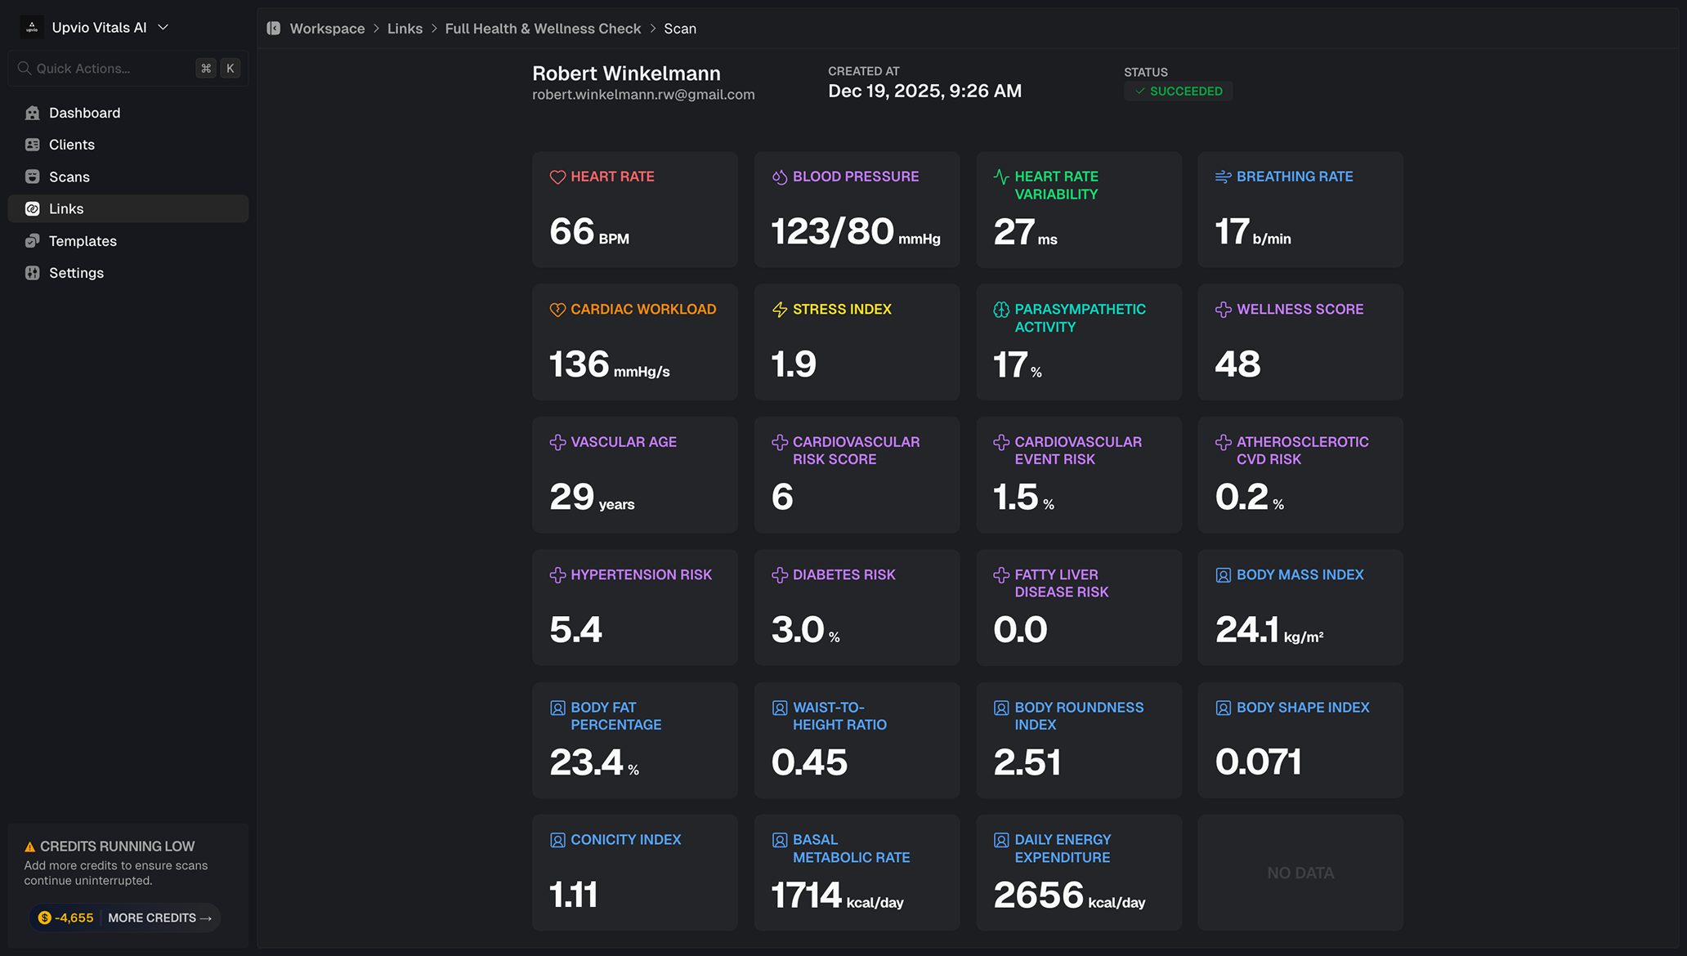
Task: Click the MORE CREDITS button
Action: coord(159,918)
